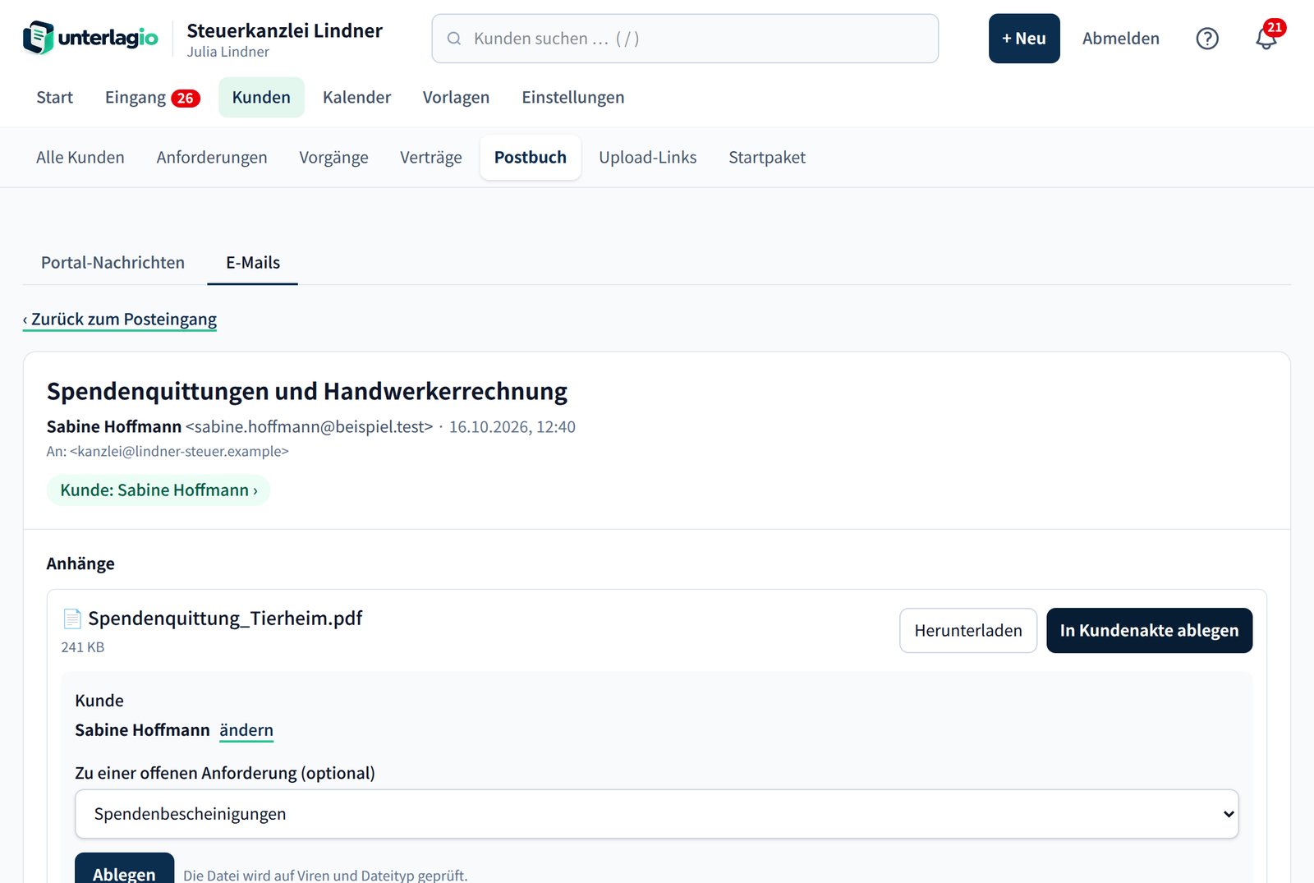Click the file name Spendenquittung_Tierheim.pdf
The image size is (1314, 883).
click(x=225, y=619)
